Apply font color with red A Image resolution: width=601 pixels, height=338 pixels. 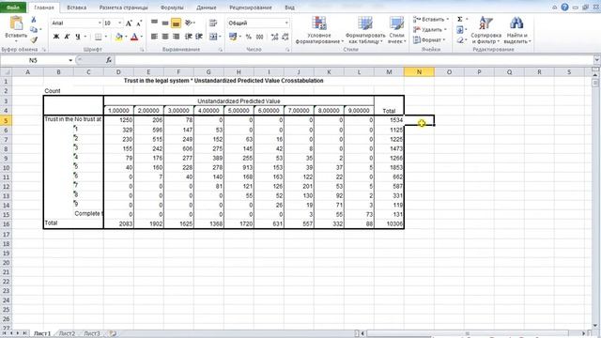(x=134, y=37)
